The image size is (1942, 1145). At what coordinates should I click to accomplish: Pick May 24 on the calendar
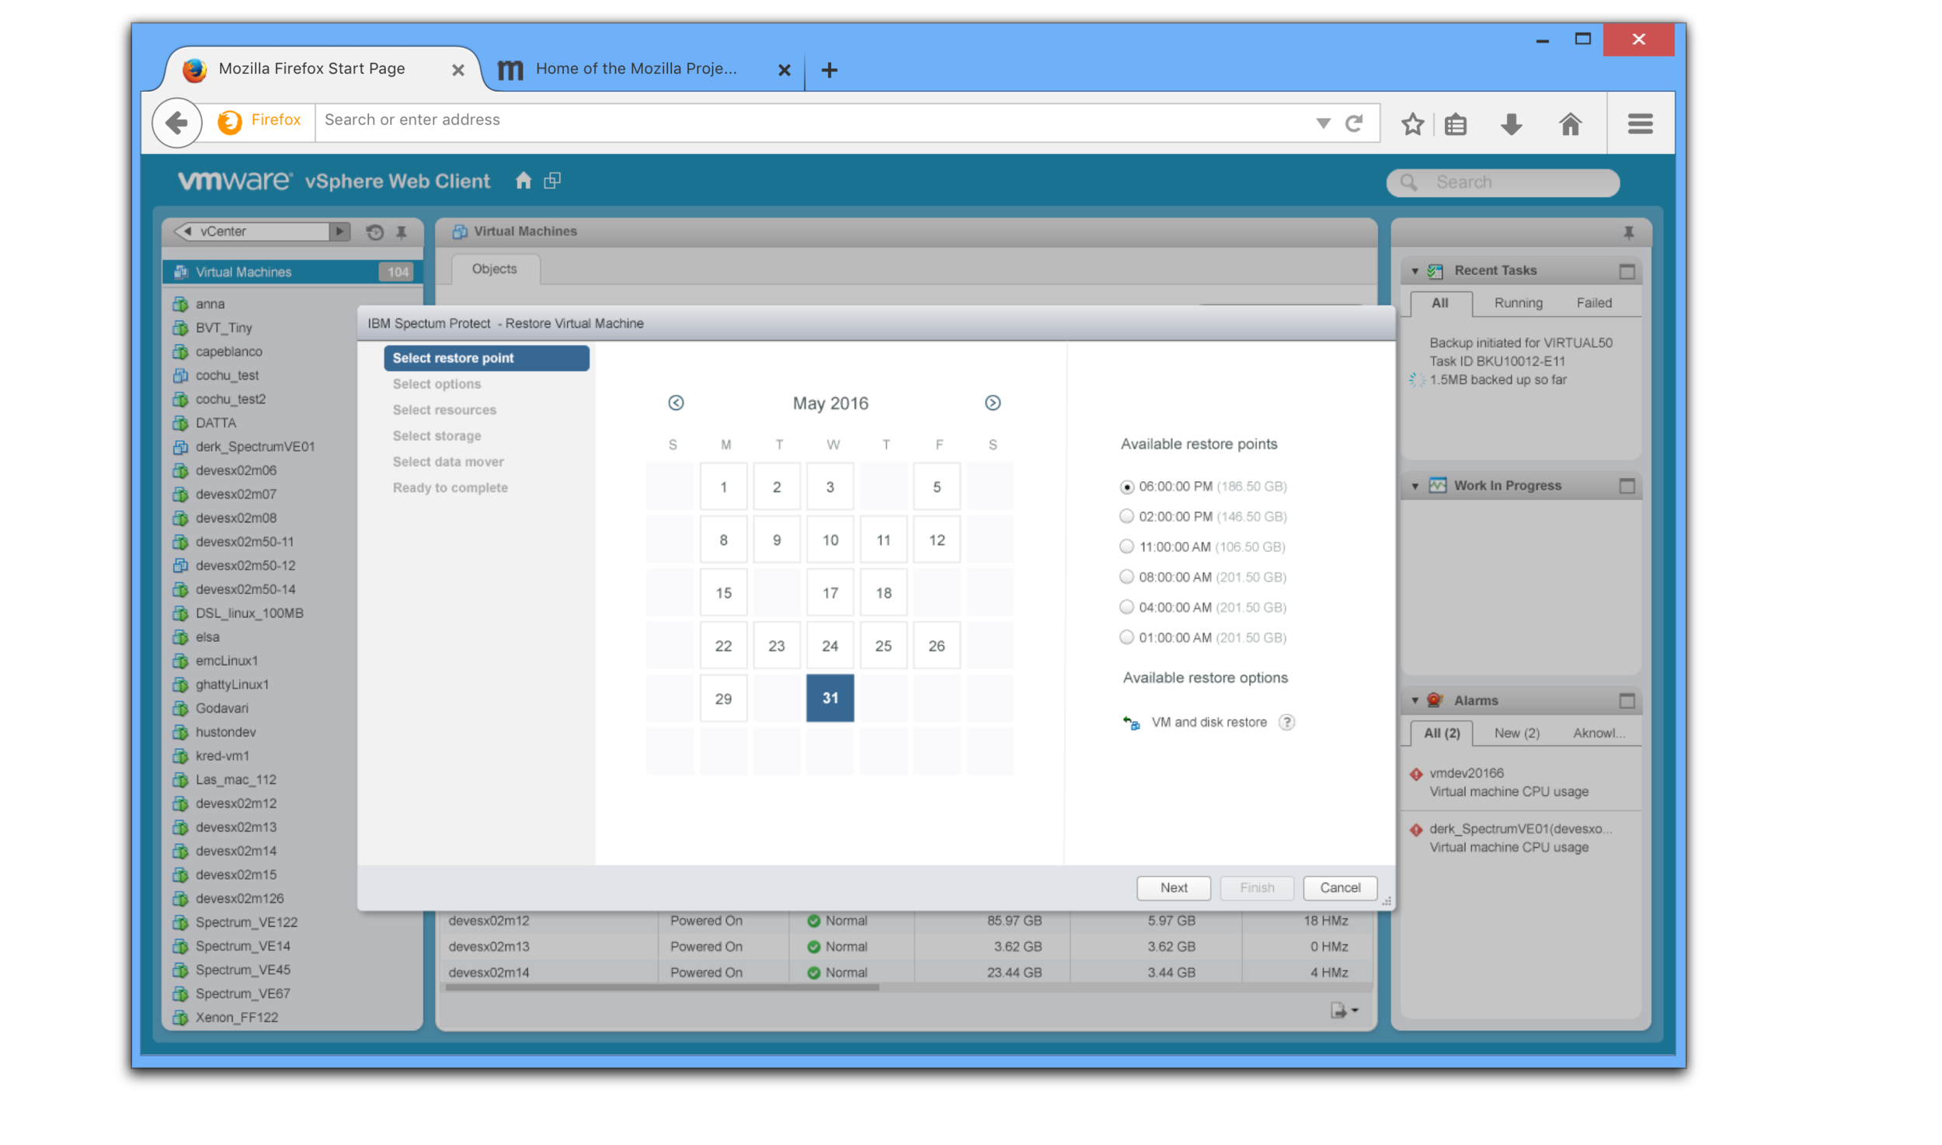click(830, 646)
